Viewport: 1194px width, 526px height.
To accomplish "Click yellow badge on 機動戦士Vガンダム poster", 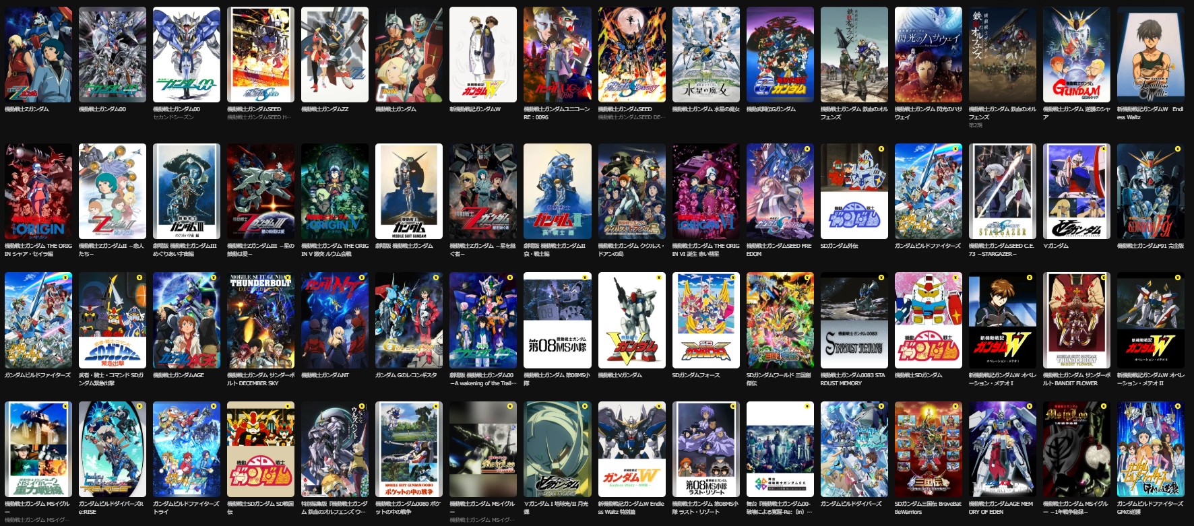I will 658,277.
